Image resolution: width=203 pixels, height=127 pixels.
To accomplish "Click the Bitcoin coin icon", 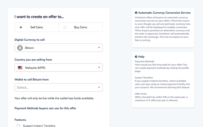I will pyautogui.click(x=20, y=48).
